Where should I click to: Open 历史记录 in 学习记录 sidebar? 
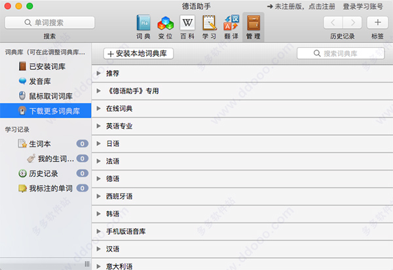(x=46, y=173)
